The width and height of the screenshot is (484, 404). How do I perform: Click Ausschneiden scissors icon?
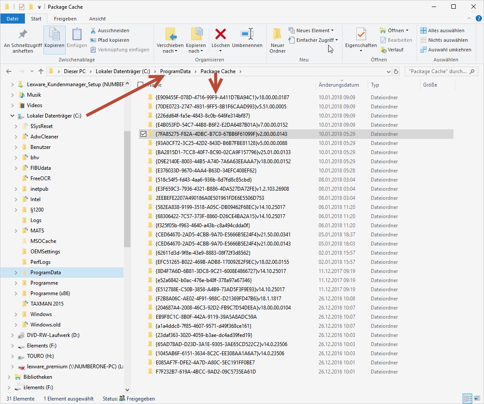point(93,30)
